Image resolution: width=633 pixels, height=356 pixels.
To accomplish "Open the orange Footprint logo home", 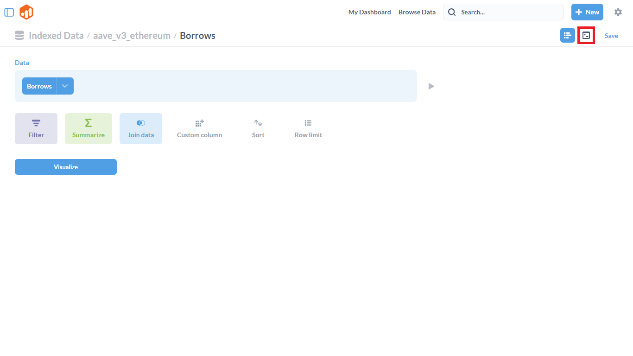I will point(26,12).
